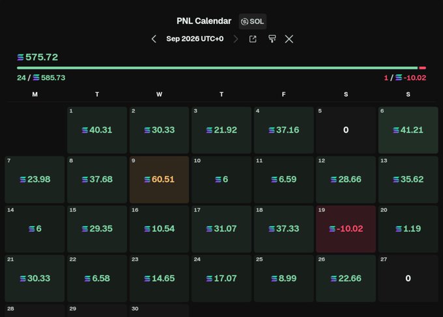
Task: Open day 25 cell with 8.99
Action: pos(283,279)
